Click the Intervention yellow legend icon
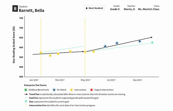This screenshot has width=173, height=111. [x=72, y=90]
